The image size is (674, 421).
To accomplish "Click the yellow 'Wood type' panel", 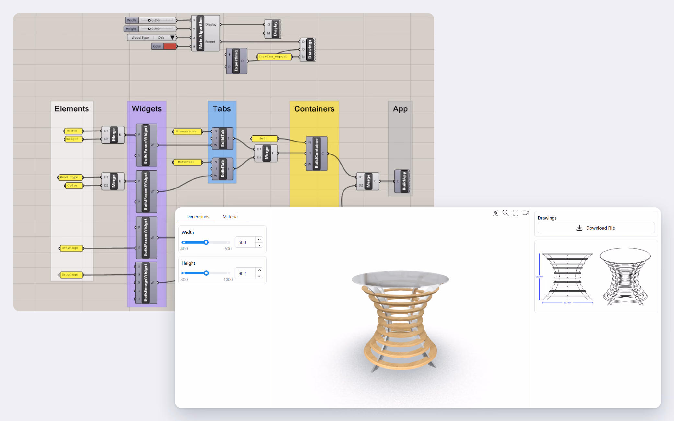I will point(70,177).
